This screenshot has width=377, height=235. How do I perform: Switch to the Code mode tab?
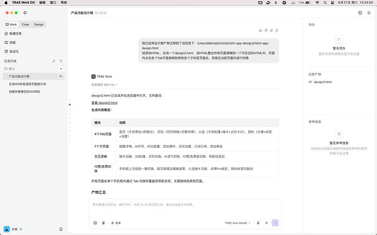coord(25,25)
